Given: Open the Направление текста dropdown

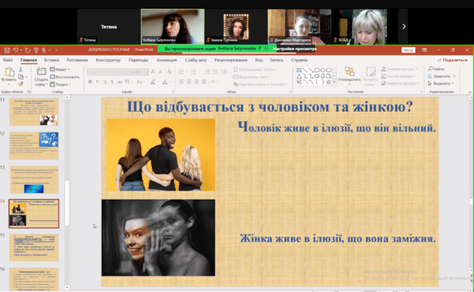Looking at the screenshot, I should point(256,69).
